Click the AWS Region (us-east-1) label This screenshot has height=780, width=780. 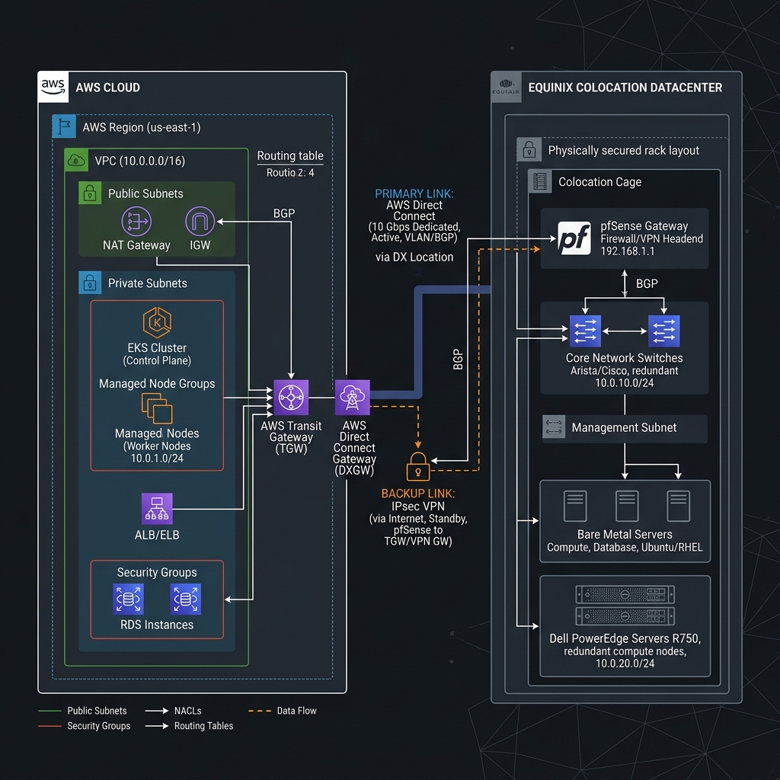coord(142,127)
